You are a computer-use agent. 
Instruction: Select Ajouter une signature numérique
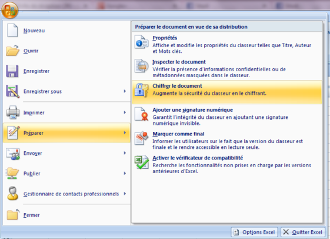[x=227, y=116]
